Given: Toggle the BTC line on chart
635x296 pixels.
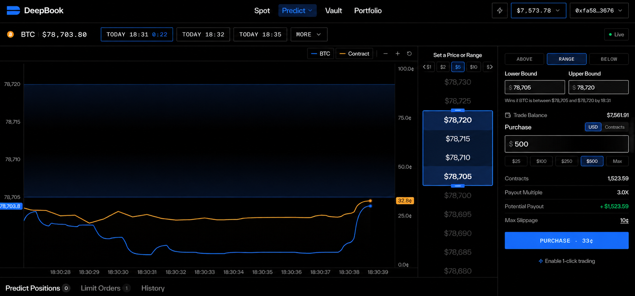Looking at the screenshot, I should [x=321, y=54].
